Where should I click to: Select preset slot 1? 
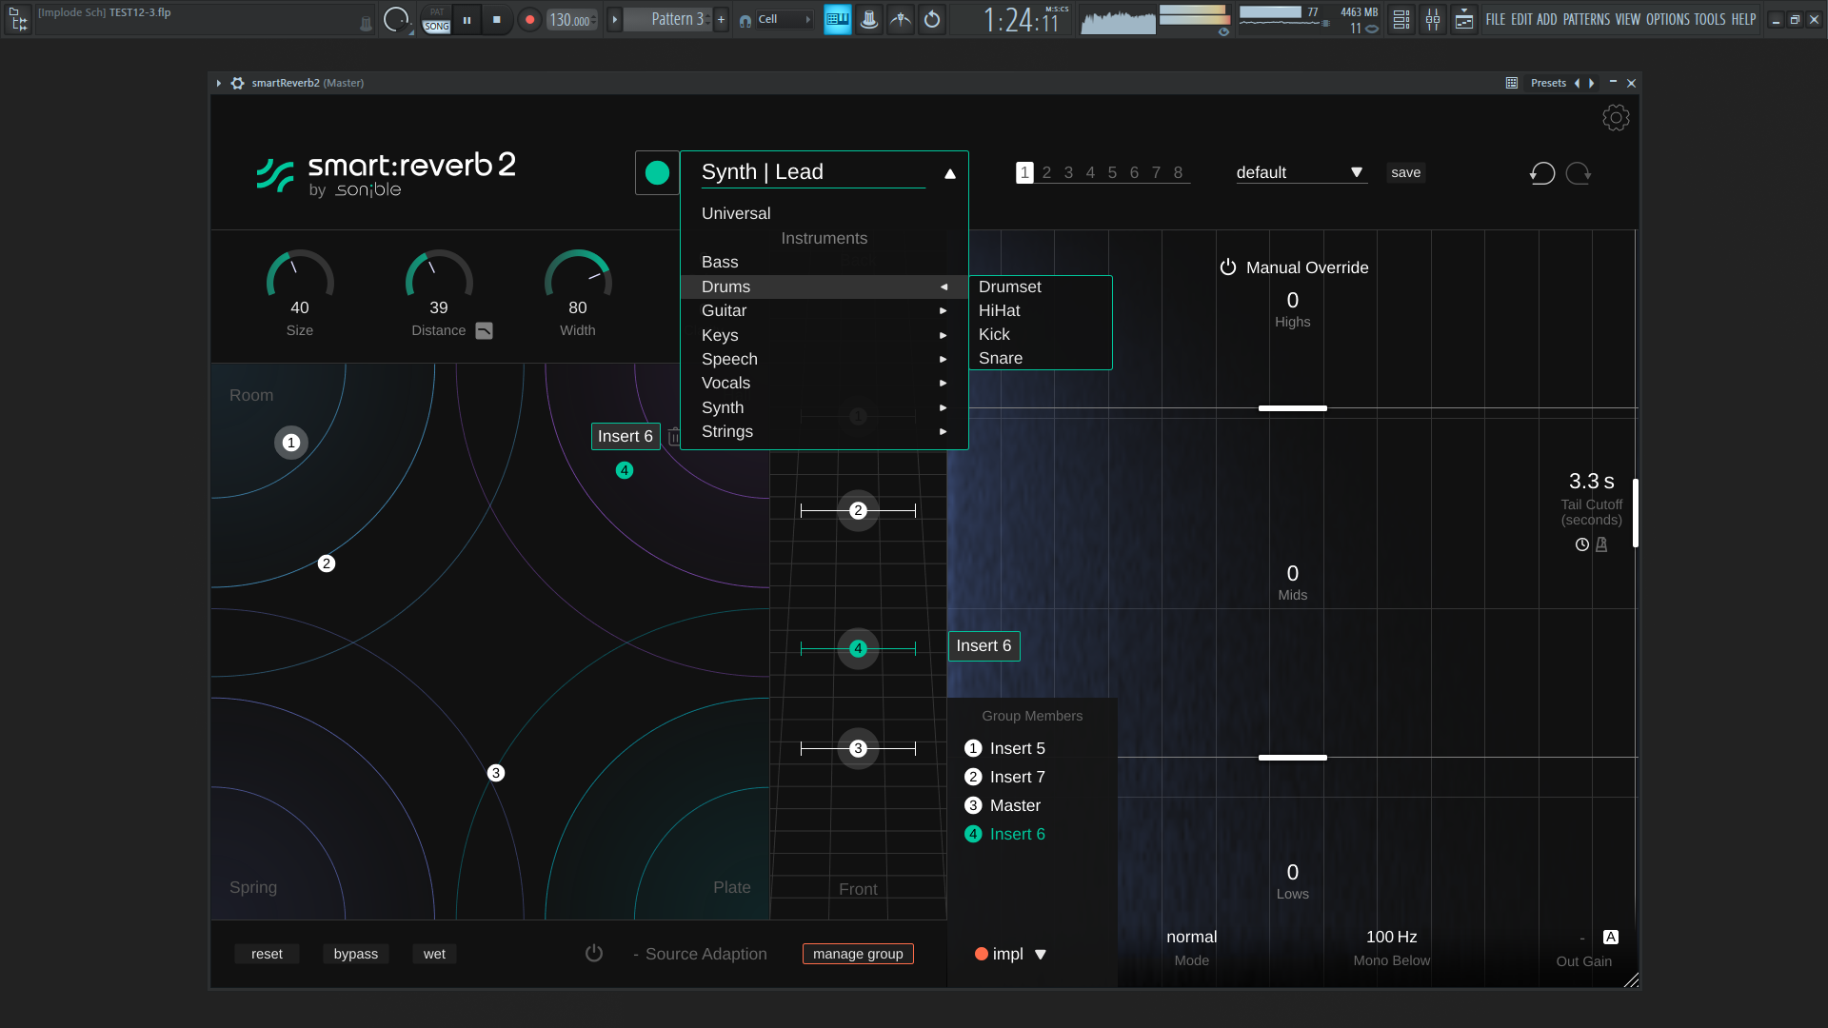click(1024, 172)
